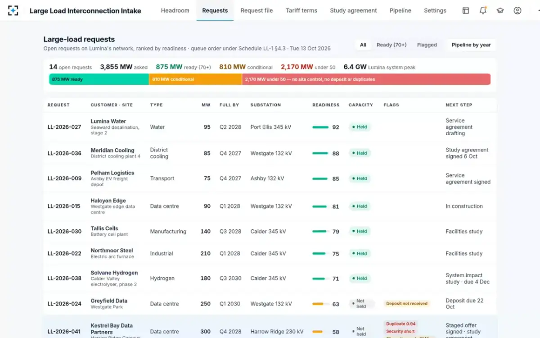This screenshot has width=540, height=338.
Task: Click Solvane Hydrogen customer name
Action: [x=114, y=273]
